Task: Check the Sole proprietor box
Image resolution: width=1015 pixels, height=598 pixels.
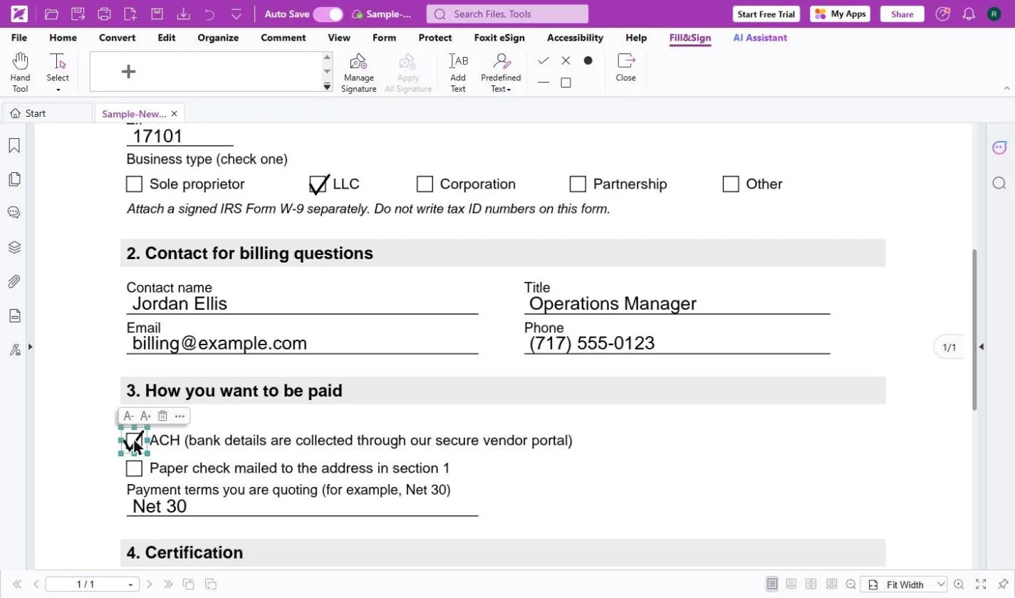Action: 134,184
